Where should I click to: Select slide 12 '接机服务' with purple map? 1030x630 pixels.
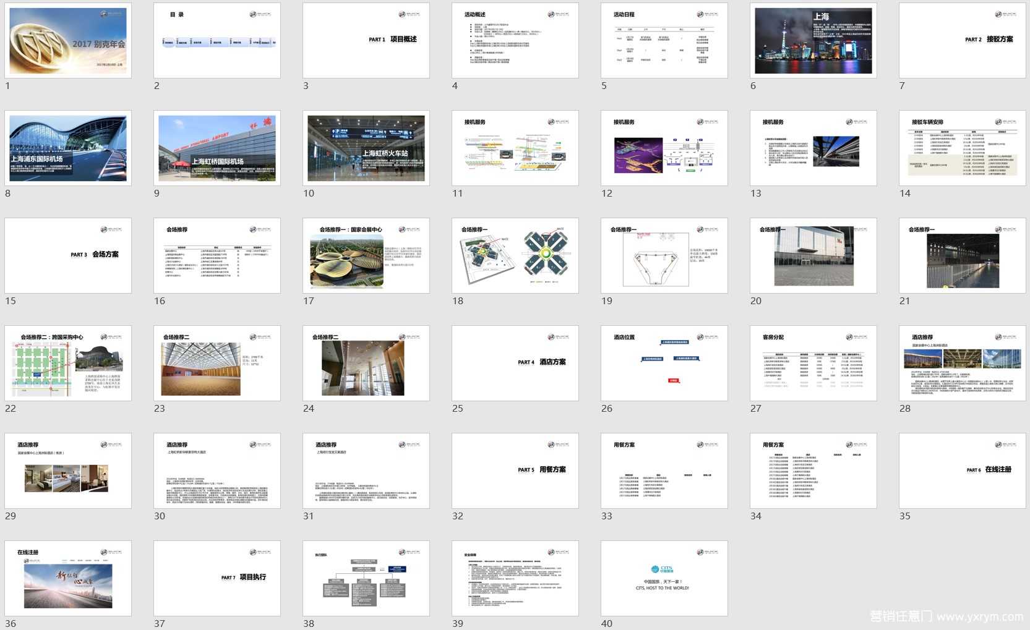(x=664, y=148)
